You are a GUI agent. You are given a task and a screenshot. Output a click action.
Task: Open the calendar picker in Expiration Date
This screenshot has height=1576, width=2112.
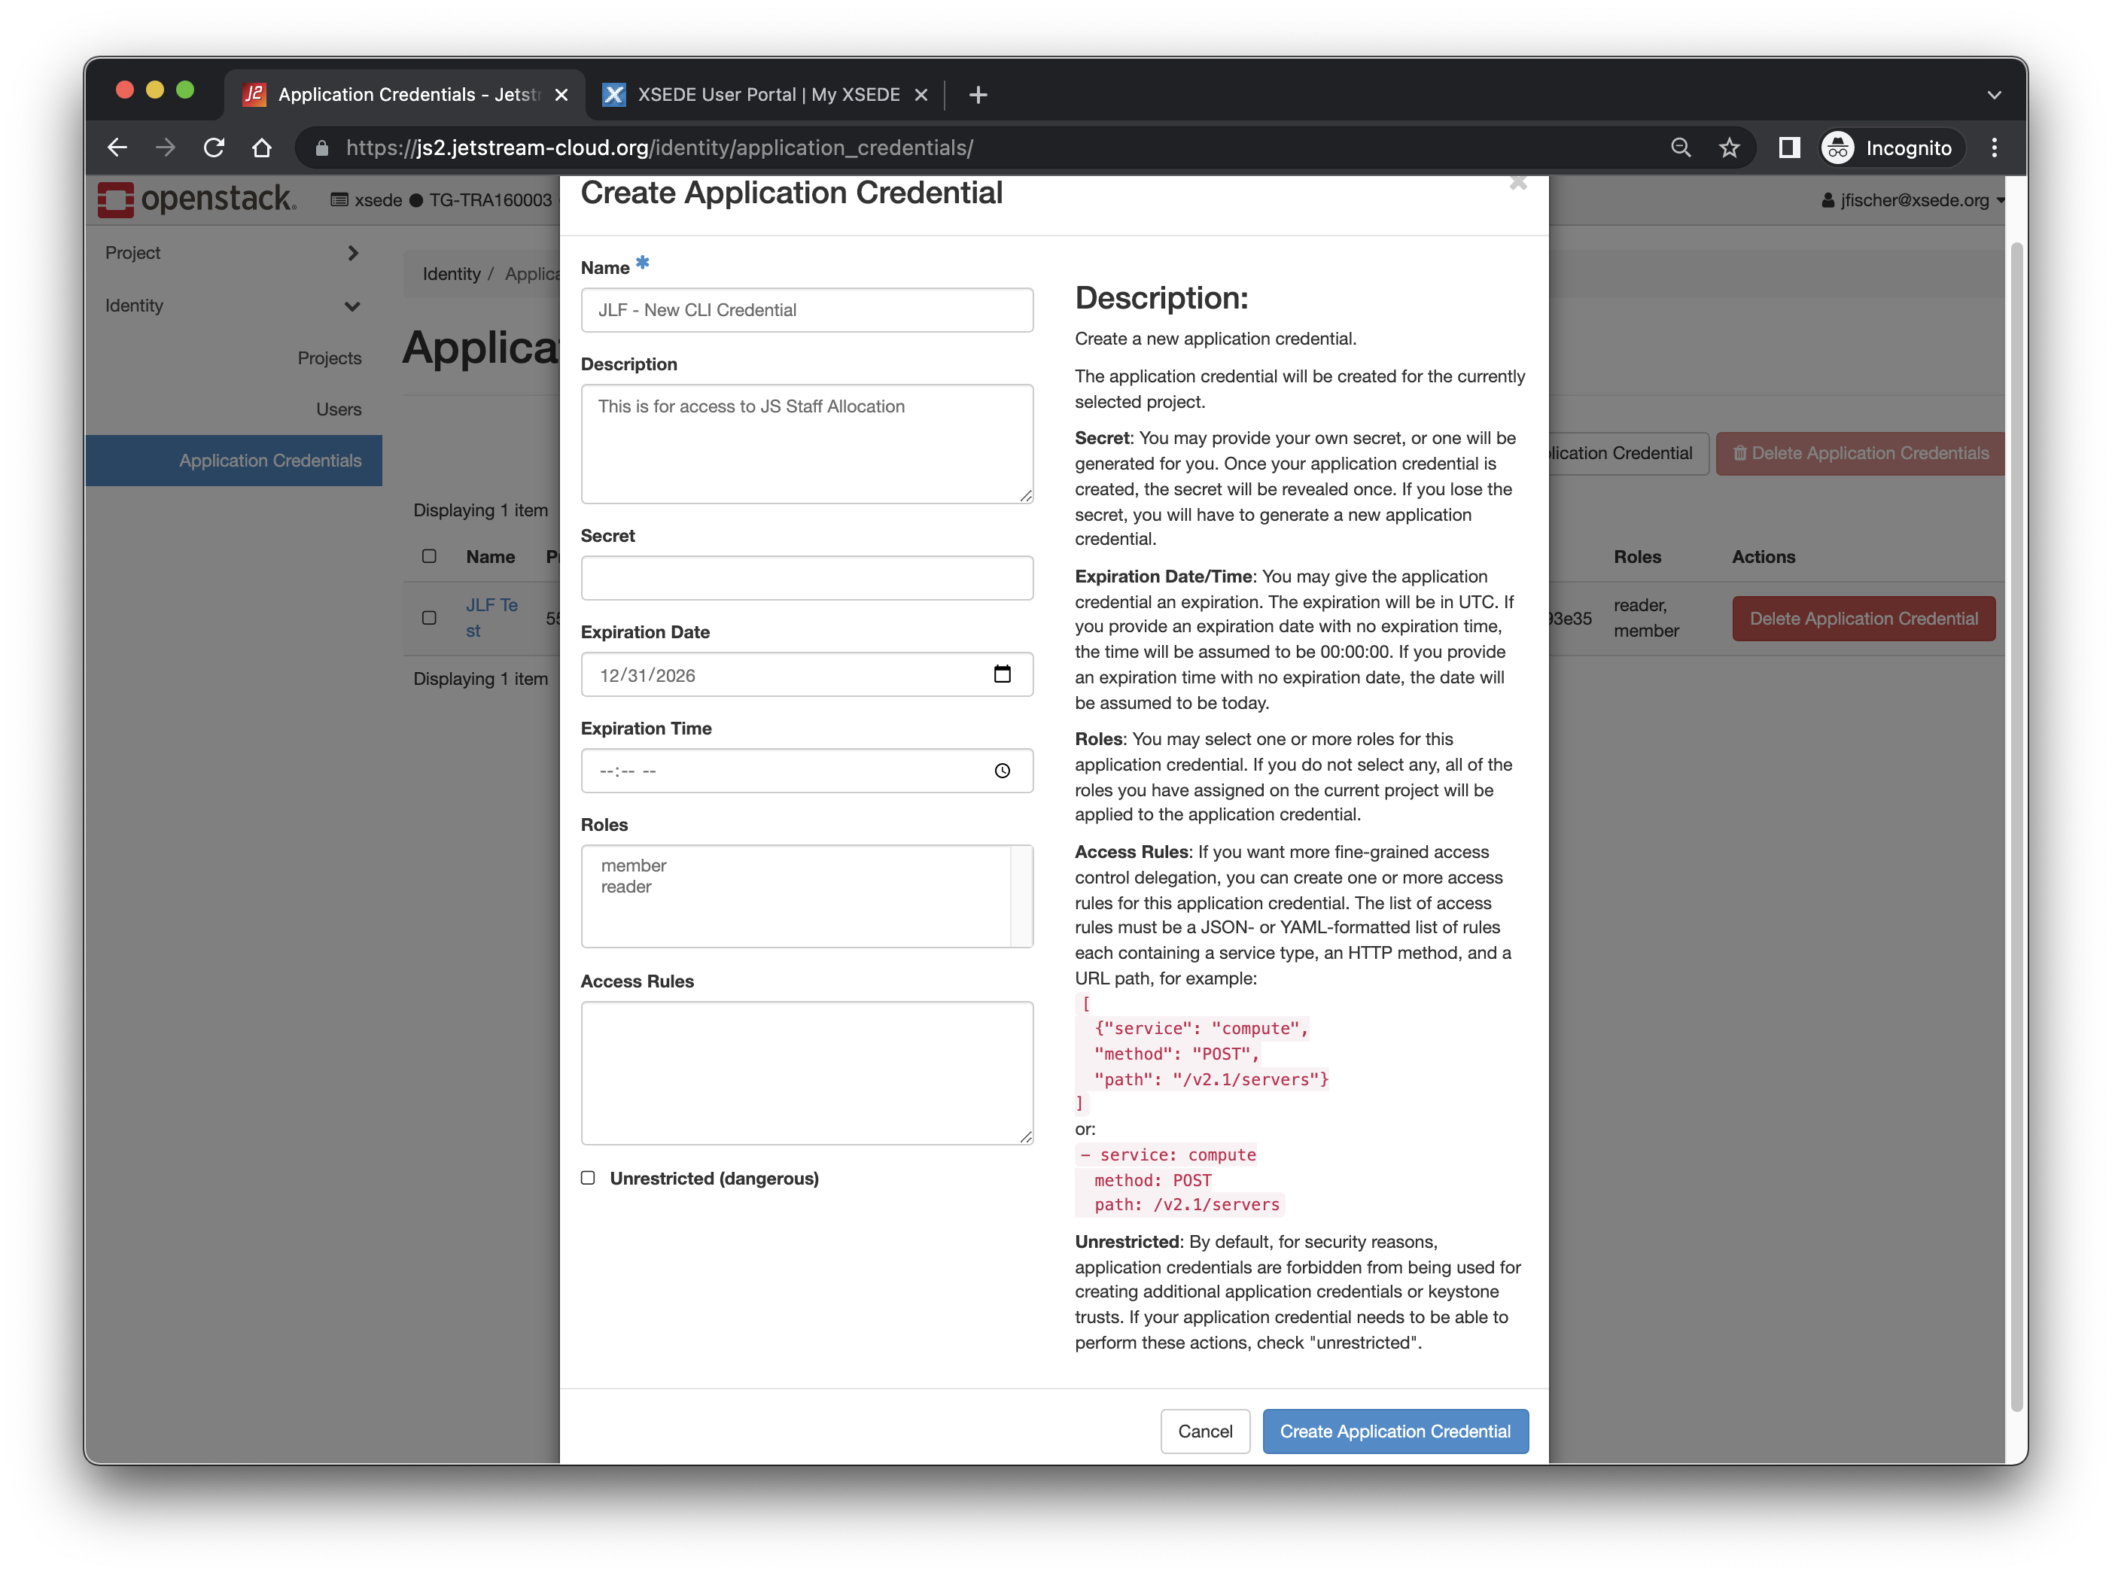click(x=1002, y=674)
